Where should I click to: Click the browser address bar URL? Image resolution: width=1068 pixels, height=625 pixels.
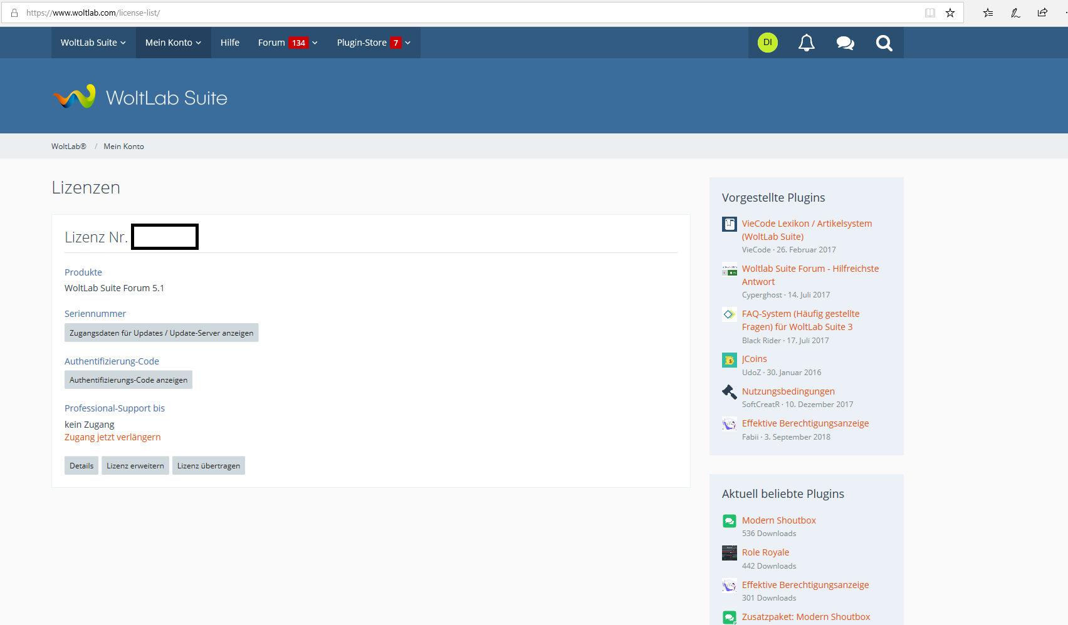pyautogui.click(x=93, y=13)
